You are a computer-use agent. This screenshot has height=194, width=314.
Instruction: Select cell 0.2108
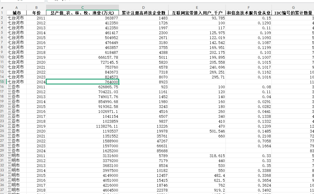(x=249, y=136)
